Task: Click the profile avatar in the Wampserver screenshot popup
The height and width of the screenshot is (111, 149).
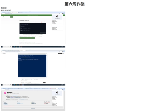Action: tap(57, 92)
